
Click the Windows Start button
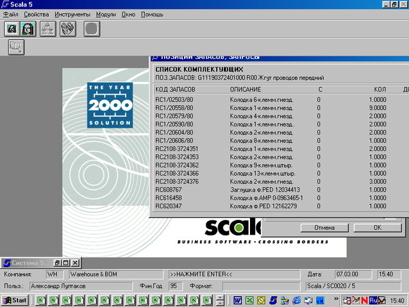15,300
